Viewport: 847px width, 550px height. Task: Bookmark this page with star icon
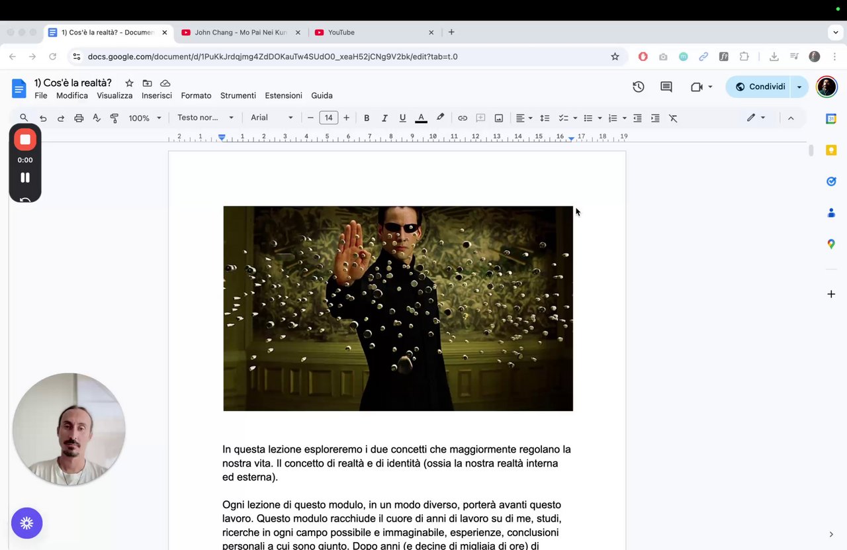pos(615,56)
